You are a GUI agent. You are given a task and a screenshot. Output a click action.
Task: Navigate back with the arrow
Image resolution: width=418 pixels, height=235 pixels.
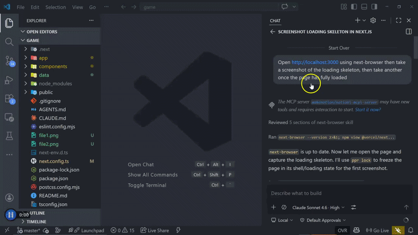pos(123,7)
